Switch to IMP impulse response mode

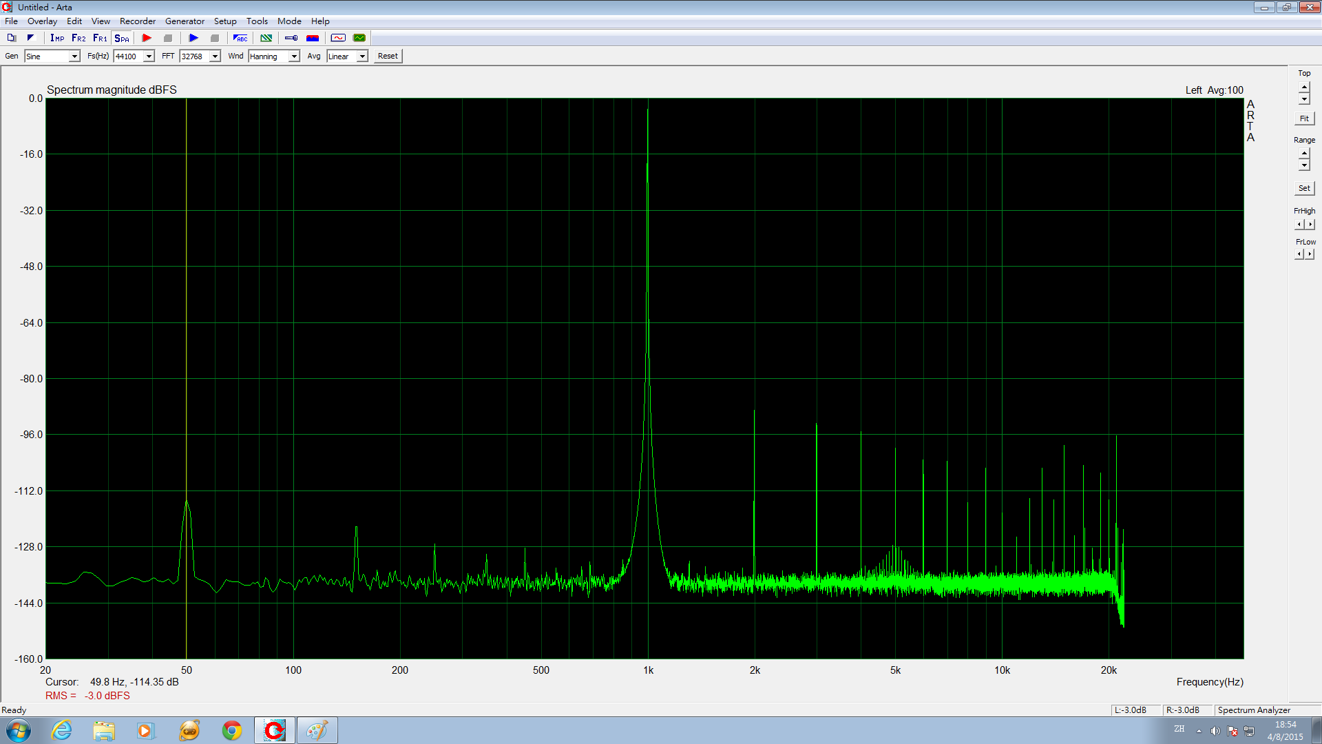click(x=57, y=38)
